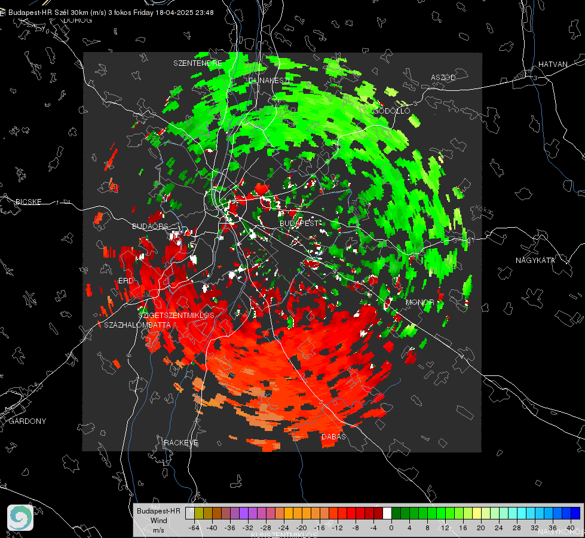The height and width of the screenshot is (538, 585).
Task: Click the BUDAORS city label
Action: (151, 227)
